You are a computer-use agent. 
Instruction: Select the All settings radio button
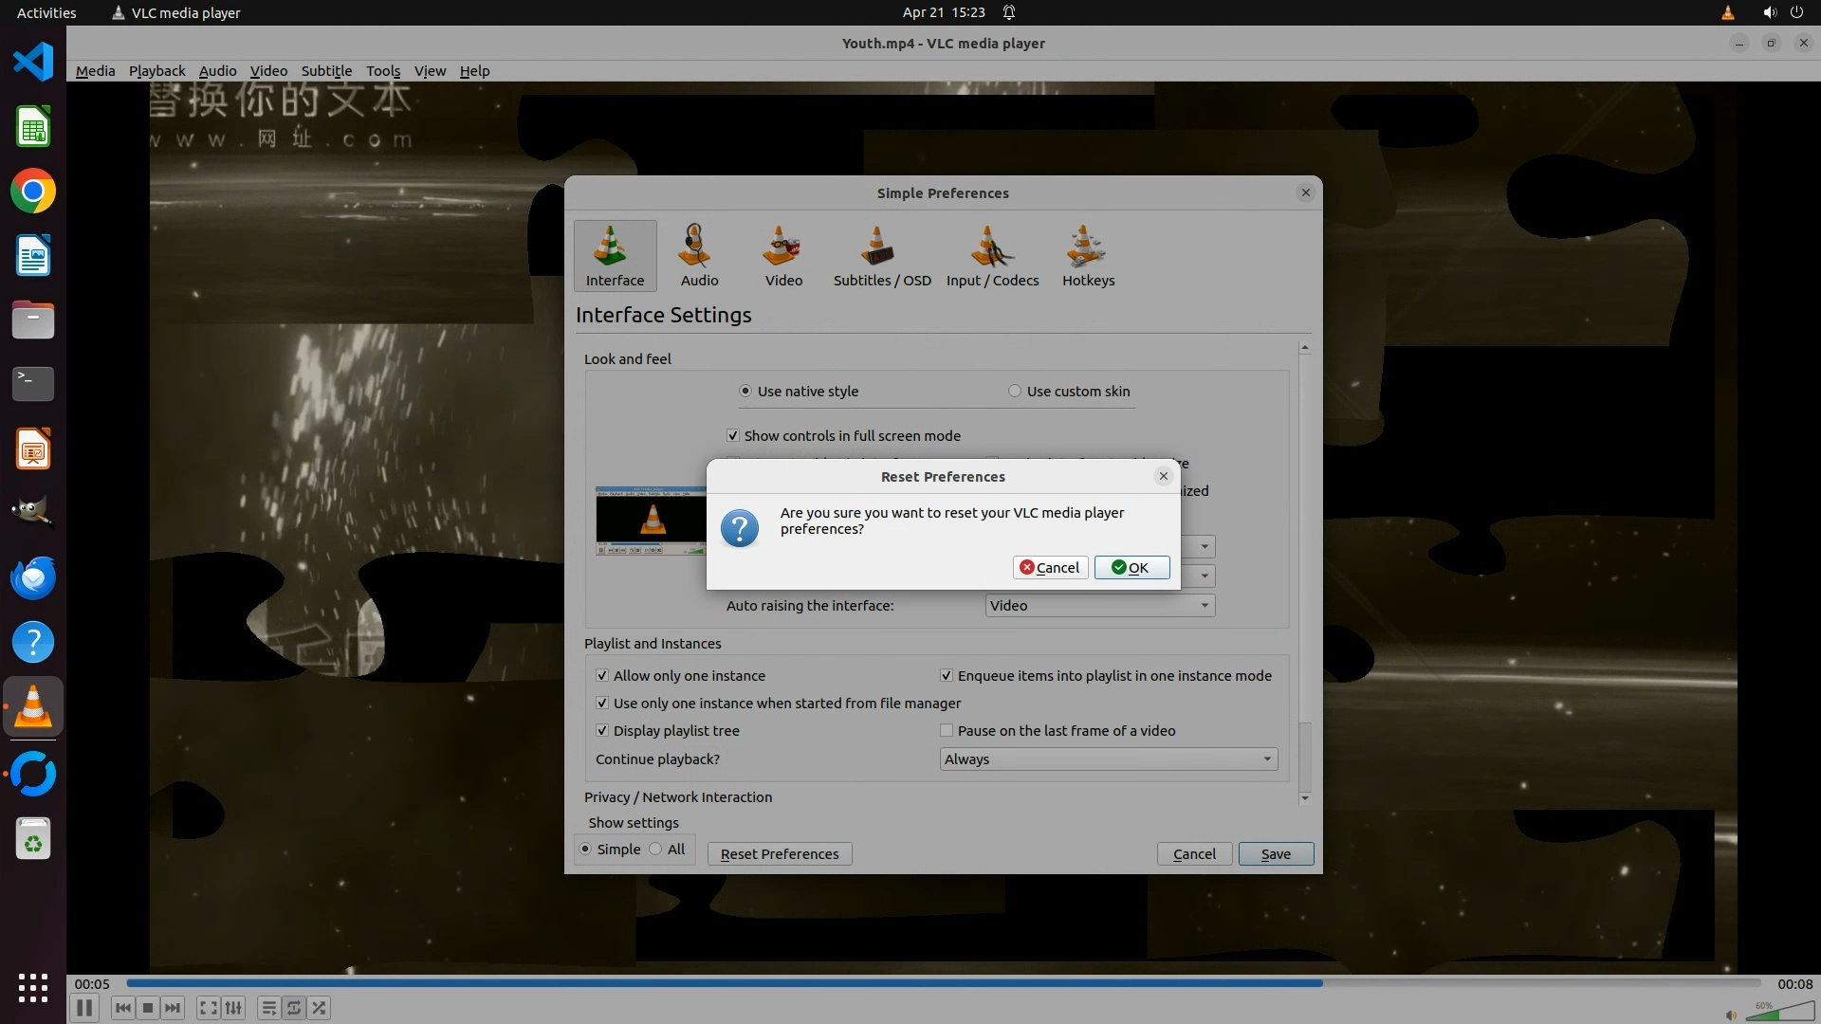656,850
